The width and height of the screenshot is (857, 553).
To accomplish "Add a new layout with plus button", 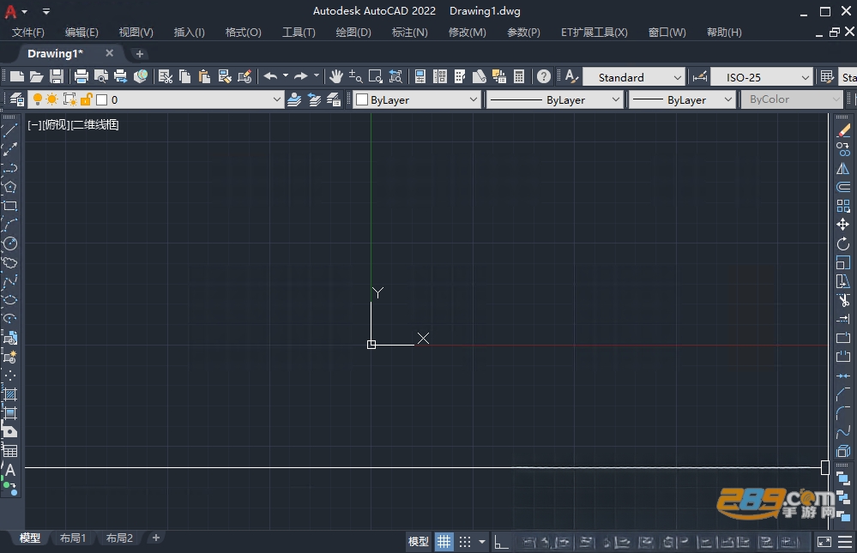I will (156, 538).
